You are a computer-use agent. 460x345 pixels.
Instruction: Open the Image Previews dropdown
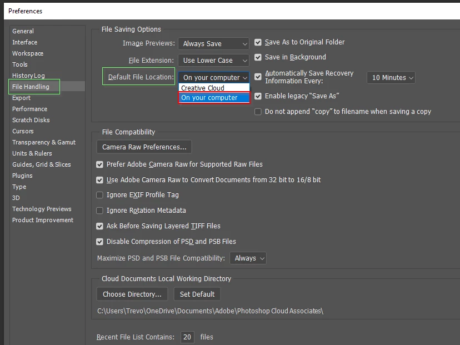tap(213, 44)
